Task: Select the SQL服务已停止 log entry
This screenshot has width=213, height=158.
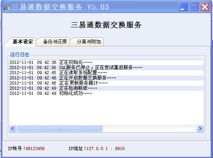Action: pos(106,67)
